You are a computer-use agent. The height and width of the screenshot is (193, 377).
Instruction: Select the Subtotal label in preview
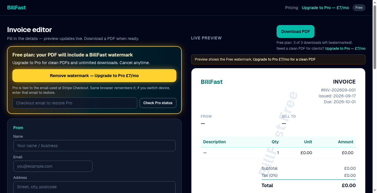click(269, 168)
